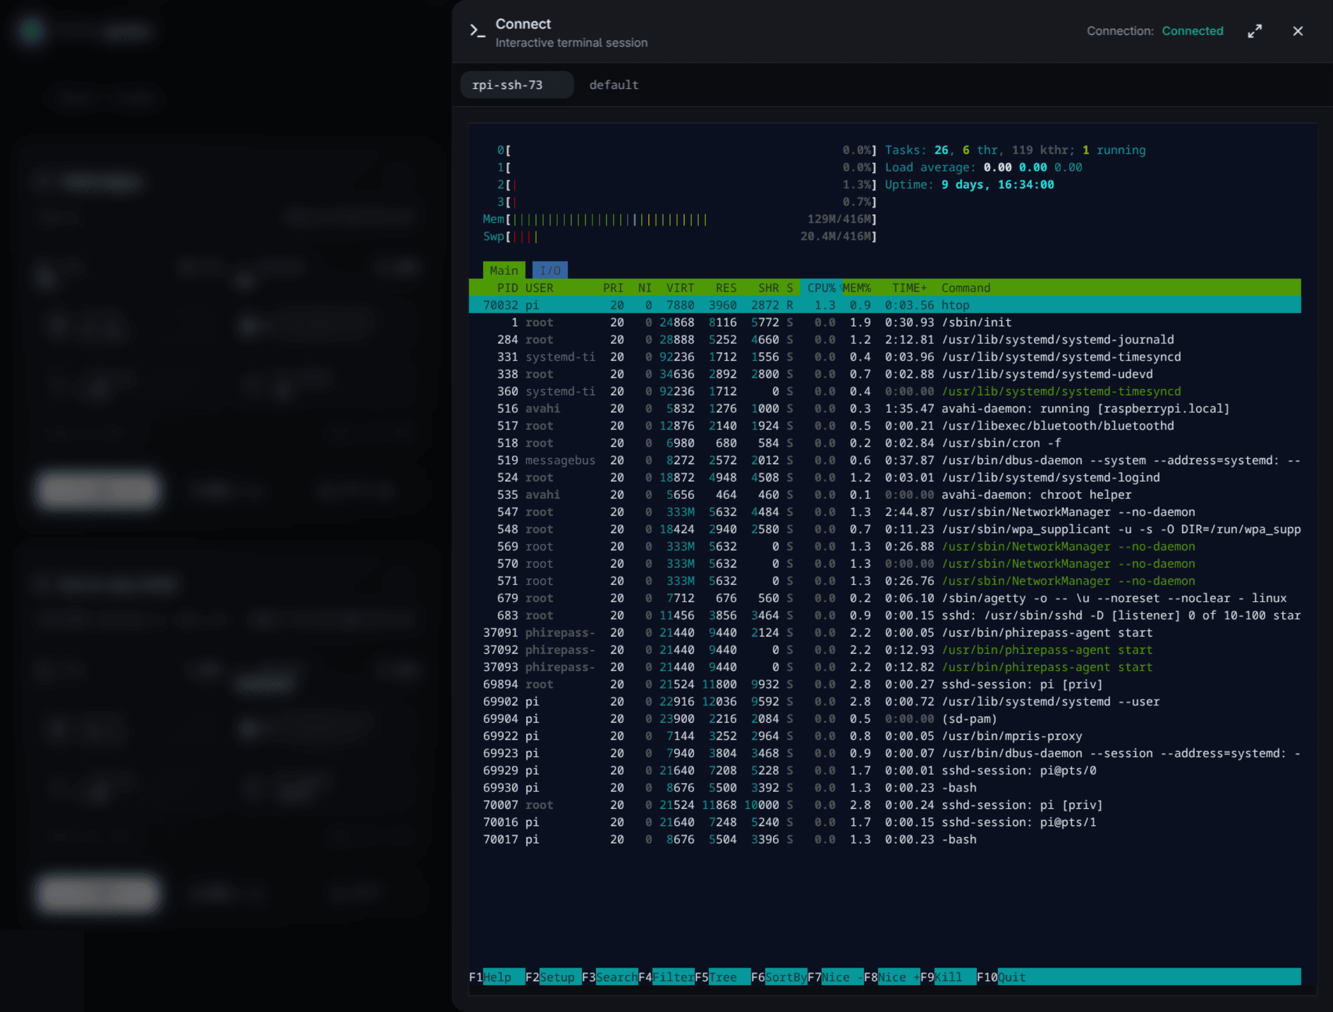Click F8 Nice + in htop footer
The height and width of the screenshot is (1012, 1333).
click(892, 977)
